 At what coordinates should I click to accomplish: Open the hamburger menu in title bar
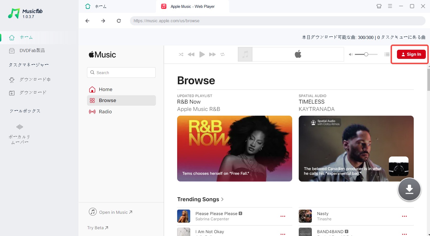tap(390, 6)
